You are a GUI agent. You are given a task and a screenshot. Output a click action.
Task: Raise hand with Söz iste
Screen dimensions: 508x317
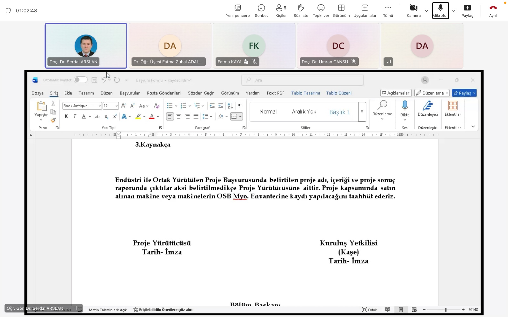coord(301,10)
